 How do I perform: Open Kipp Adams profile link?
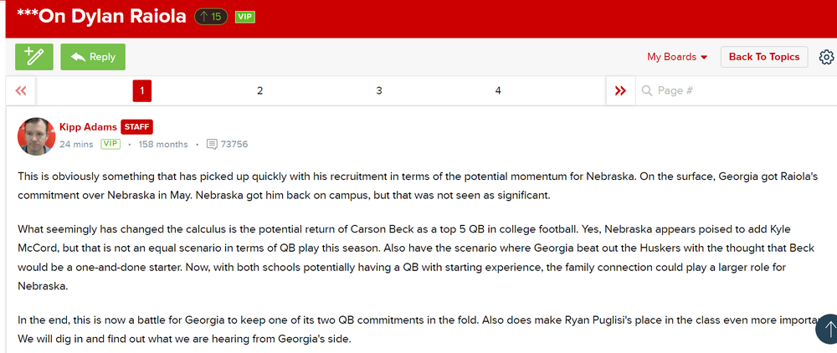(88, 127)
